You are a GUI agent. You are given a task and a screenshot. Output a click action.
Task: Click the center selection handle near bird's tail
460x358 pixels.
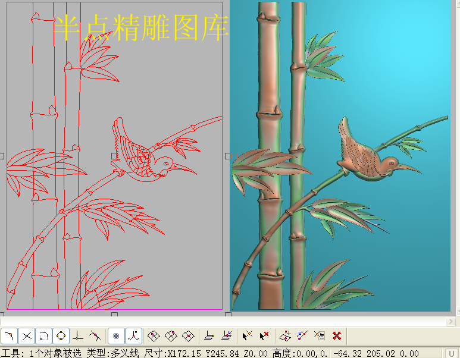pos(114,156)
